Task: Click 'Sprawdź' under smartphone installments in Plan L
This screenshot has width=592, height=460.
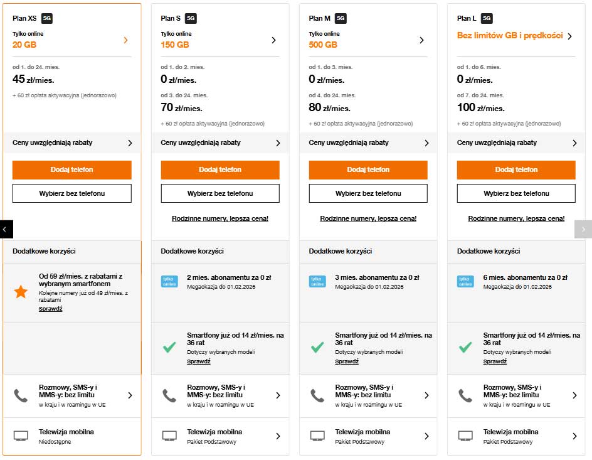Action: coord(495,361)
